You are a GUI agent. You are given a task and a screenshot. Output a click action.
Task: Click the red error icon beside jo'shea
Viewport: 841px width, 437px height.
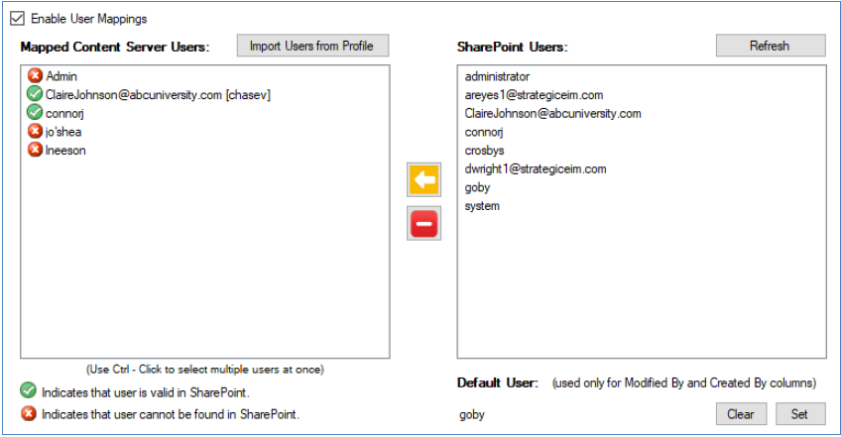(35, 132)
